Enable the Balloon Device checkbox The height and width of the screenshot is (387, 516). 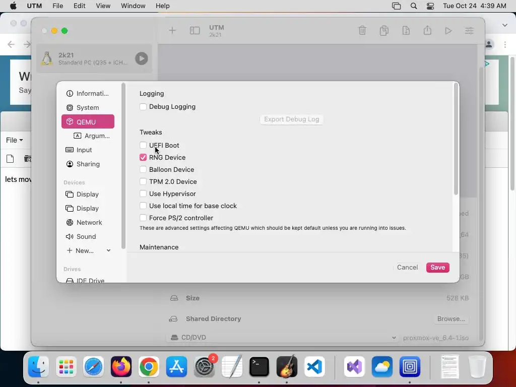pyautogui.click(x=143, y=169)
